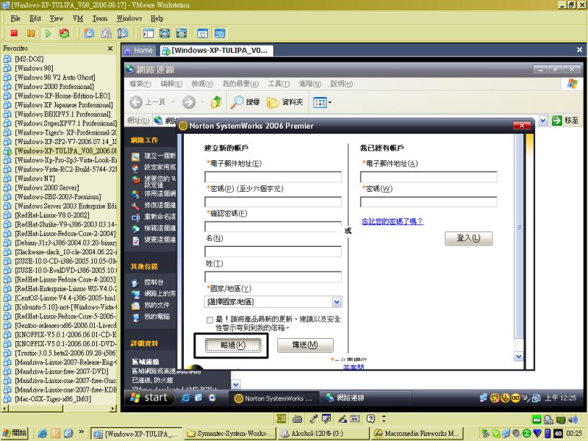Click the Internet Explorer icon beside guest start
Viewport: 588px width, 441px height.
pyautogui.click(x=185, y=398)
